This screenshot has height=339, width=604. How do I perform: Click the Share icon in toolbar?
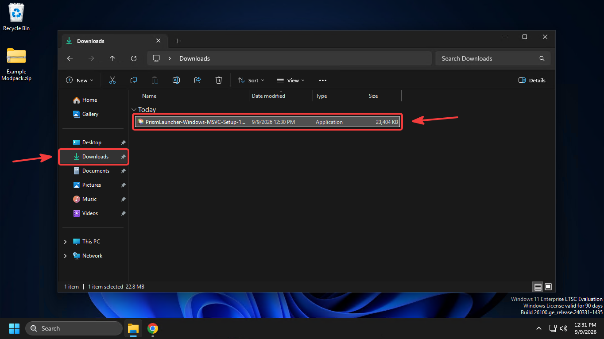[197, 80]
